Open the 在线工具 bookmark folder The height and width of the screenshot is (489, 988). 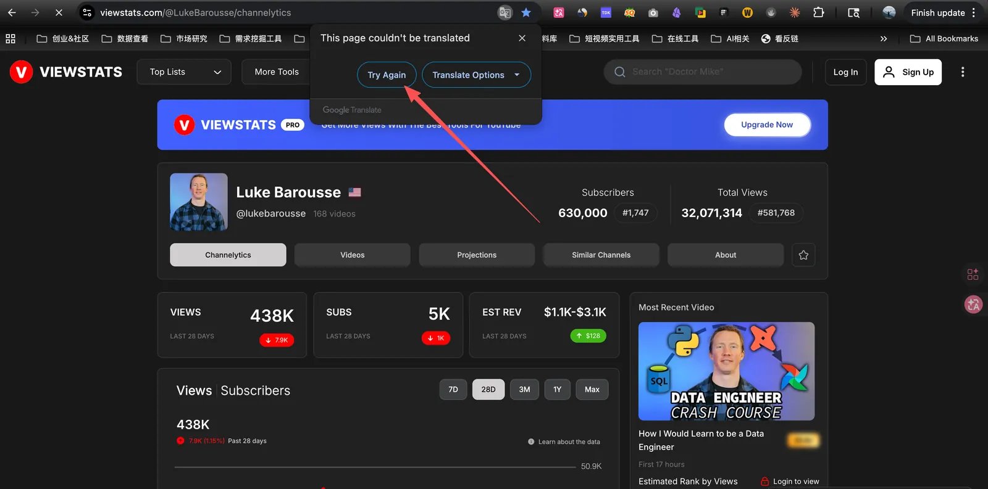pyautogui.click(x=675, y=38)
